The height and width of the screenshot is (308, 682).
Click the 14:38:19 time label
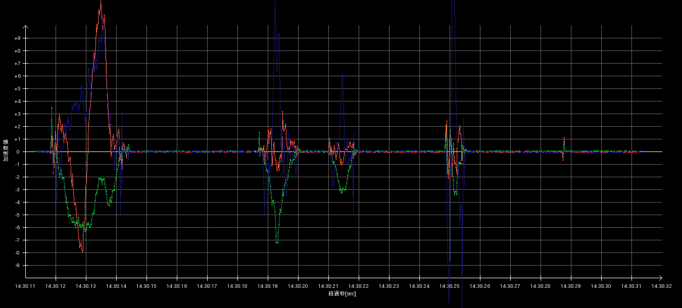(268, 286)
